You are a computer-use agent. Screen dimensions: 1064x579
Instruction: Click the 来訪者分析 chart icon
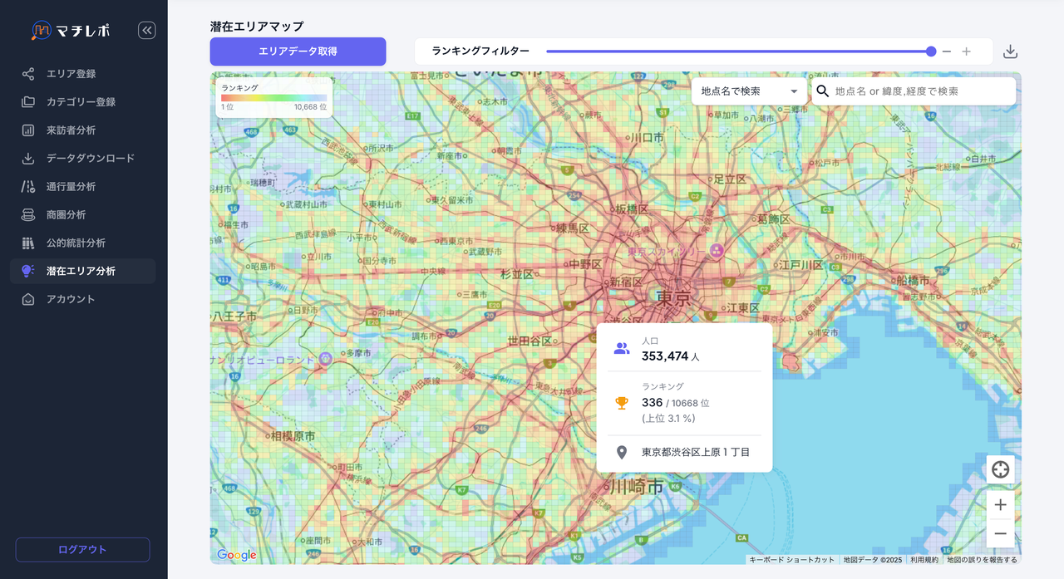pos(28,130)
